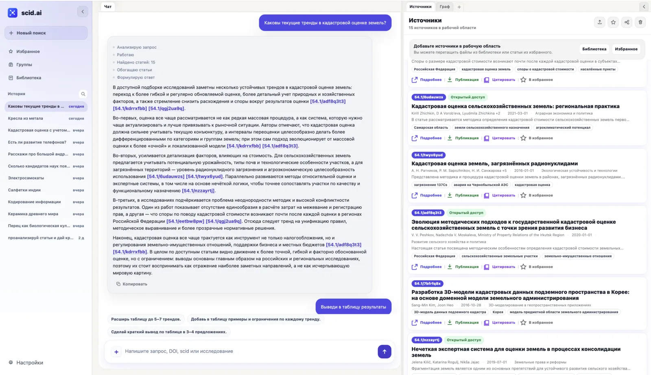Click the 54.1/nzzayrtj source badge

pyautogui.click(x=427, y=340)
